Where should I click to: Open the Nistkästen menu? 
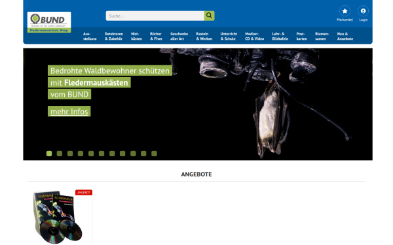[x=136, y=36]
